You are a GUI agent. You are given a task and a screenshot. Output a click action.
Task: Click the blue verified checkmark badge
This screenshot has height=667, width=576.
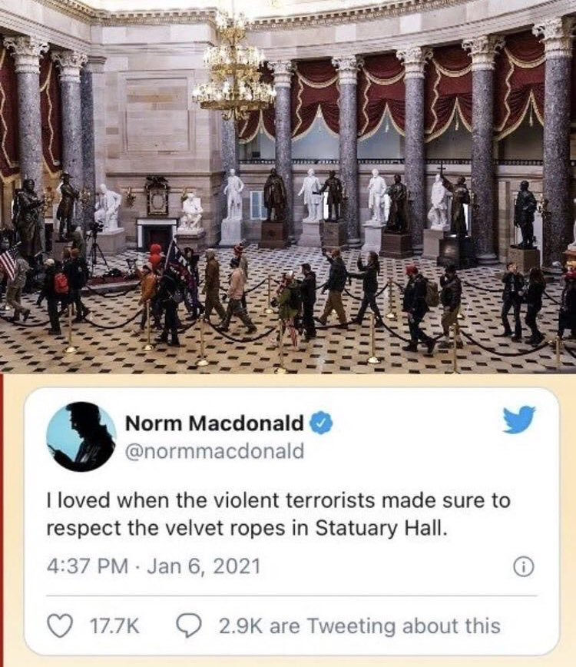(x=321, y=423)
